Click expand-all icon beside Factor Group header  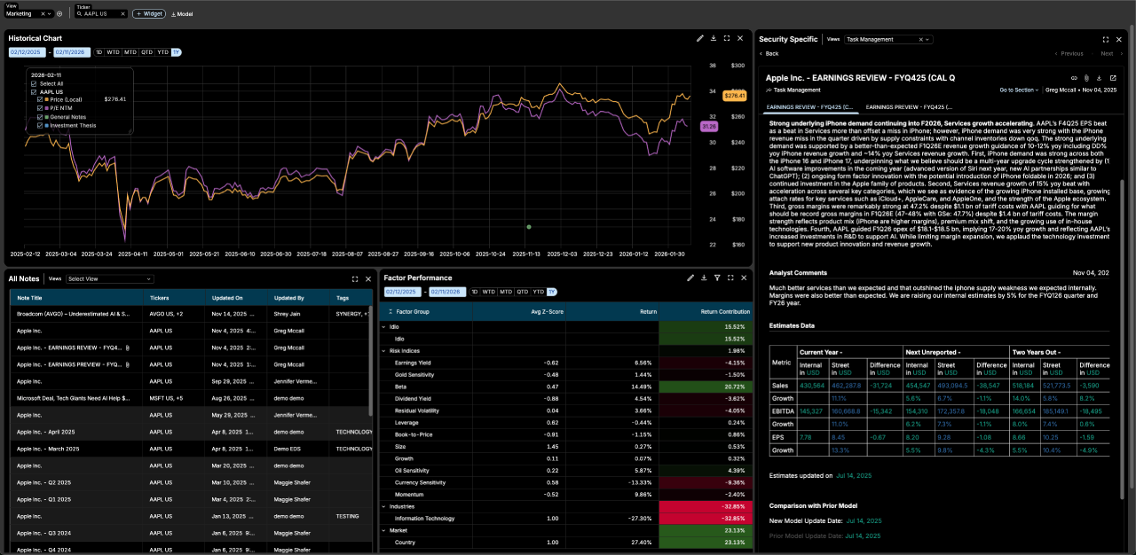[x=390, y=312]
